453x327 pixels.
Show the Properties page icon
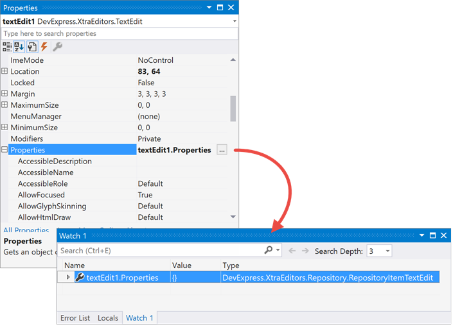[32, 47]
